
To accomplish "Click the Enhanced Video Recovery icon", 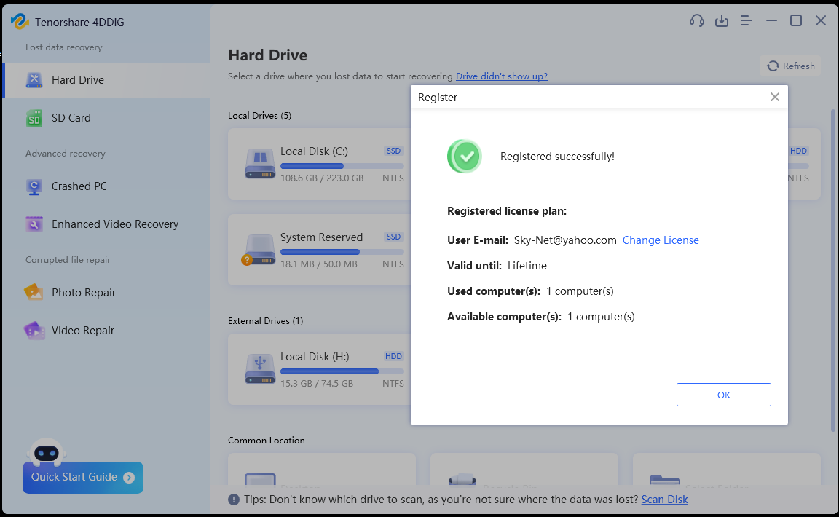I will [34, 224].
